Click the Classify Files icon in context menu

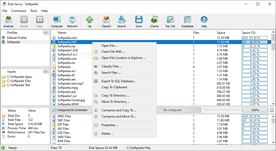pyautogui.click(x=96, y=66)
